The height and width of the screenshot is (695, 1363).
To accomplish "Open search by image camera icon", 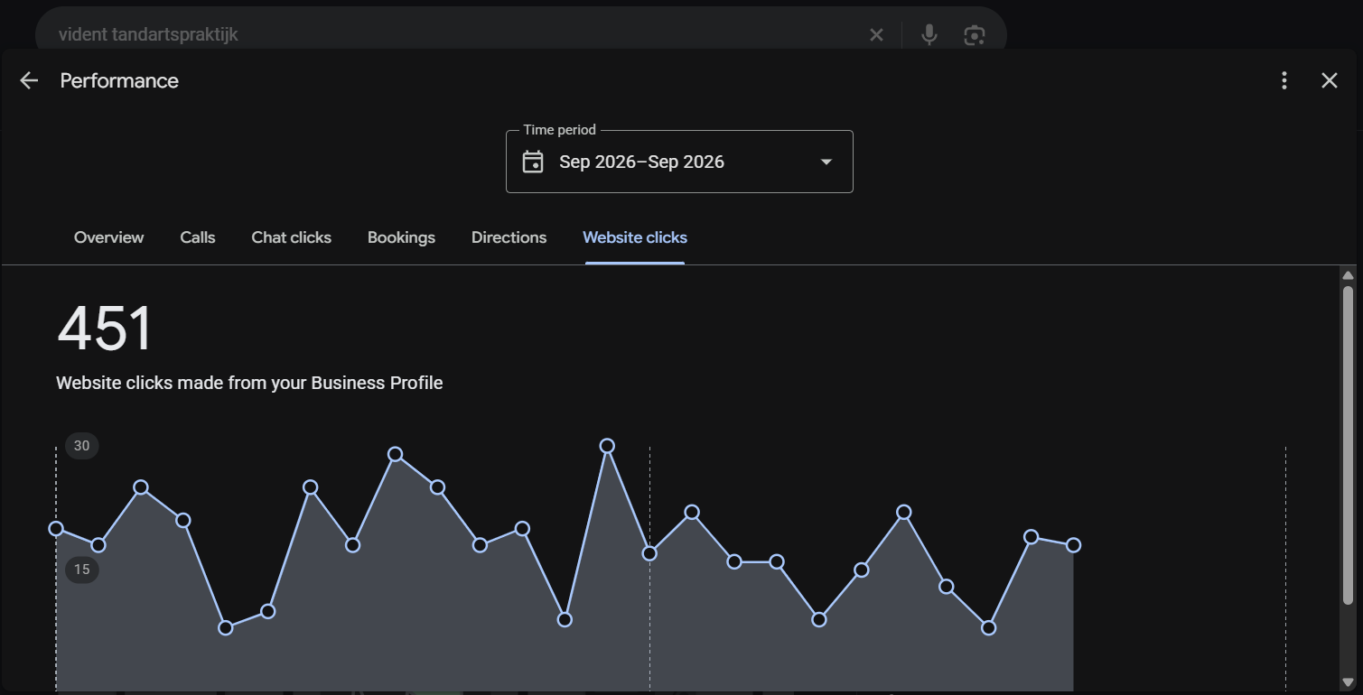I will click(x=974, y=35).
